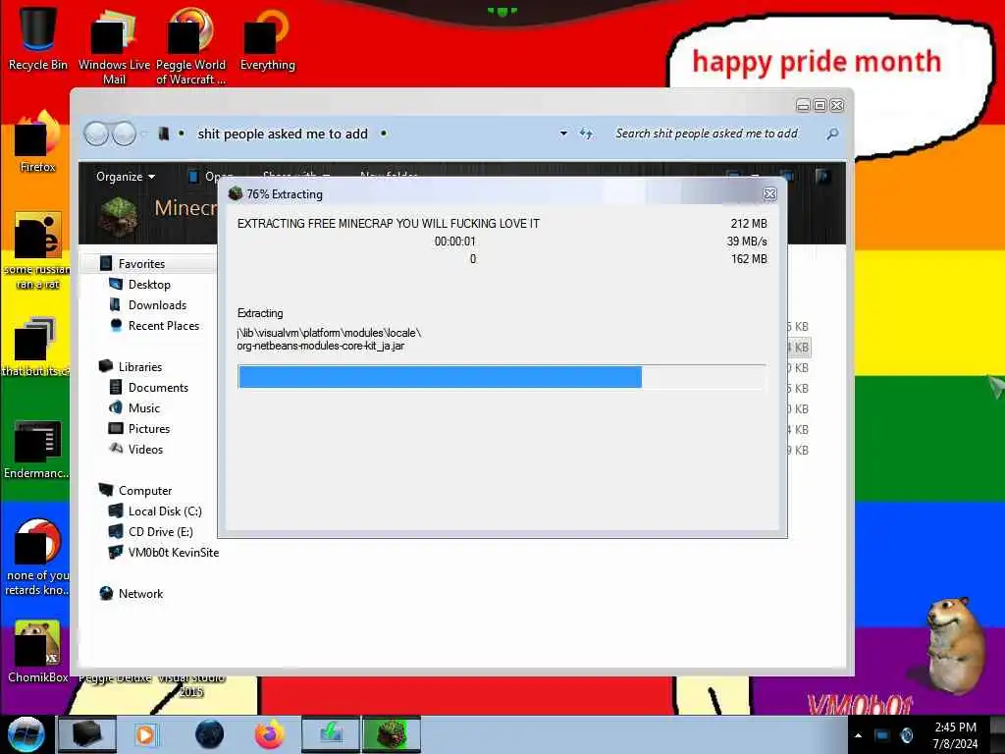
Task: Click the Explorer back navigation button
Action: [96, 134]
